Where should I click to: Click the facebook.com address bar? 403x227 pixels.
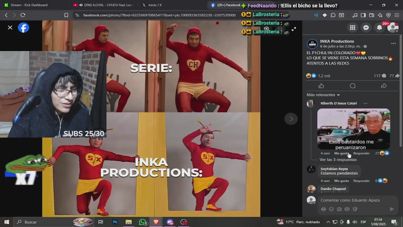coord(159,15)
